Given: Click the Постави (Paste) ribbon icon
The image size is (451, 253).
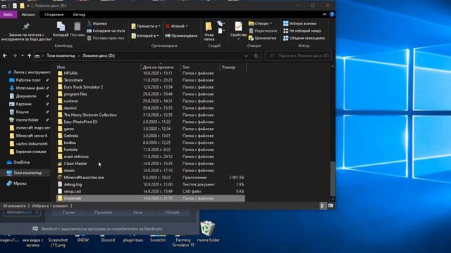Looking at the screenshot, I should (x=77, y=30).
